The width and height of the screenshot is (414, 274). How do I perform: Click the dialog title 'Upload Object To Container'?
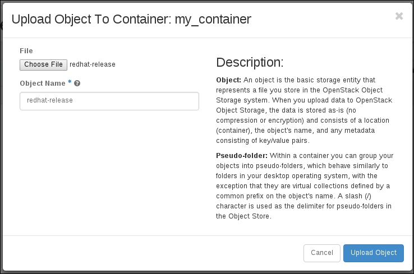90,19
